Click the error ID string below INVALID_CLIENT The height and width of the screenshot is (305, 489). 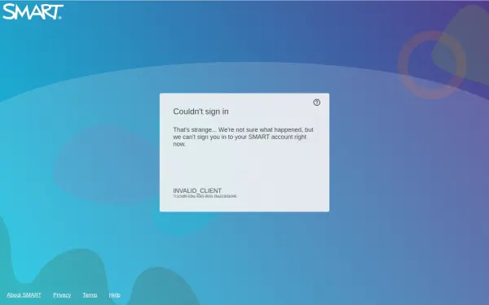click(205, 196)
